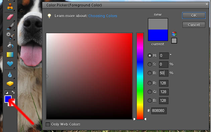The width and height of the screenshot is (211, 132).
Task: Enable the Only Web Colors checkbox
Action: [x=48, y=124]
